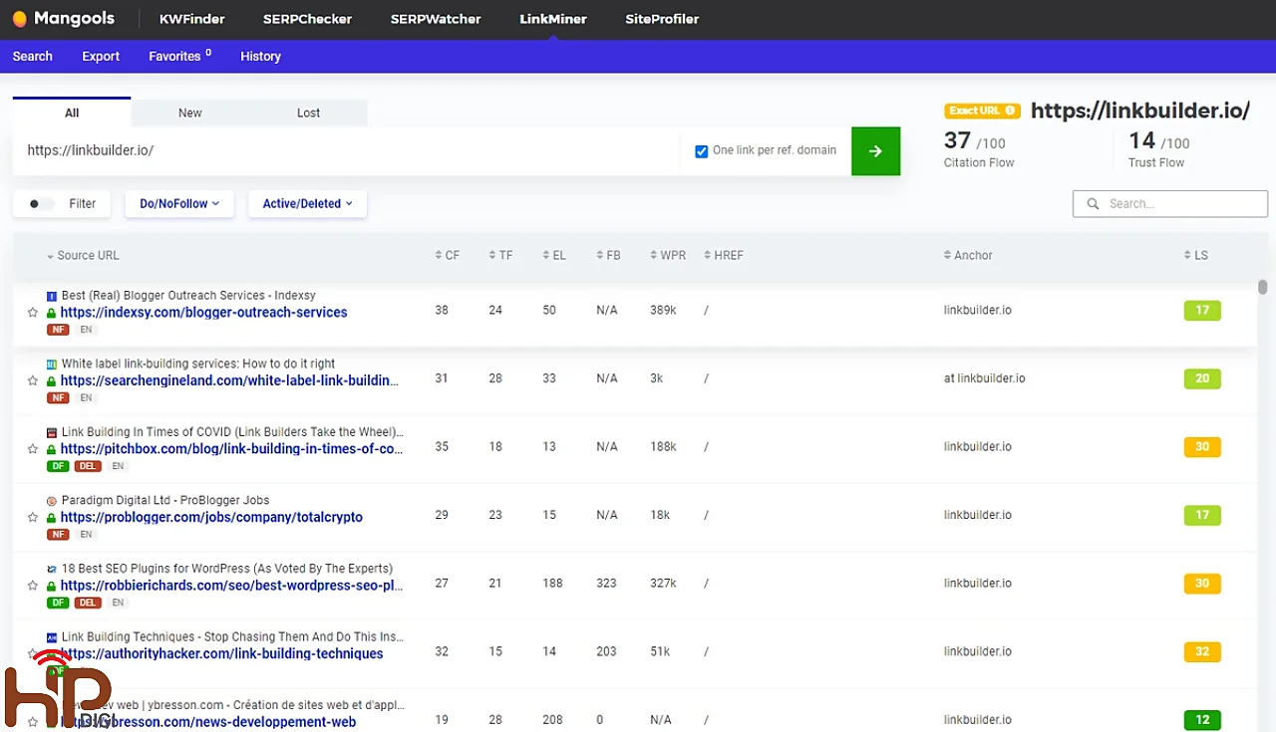Click Link Strength badge 32 for authorityhacker.com
Viewport: 1276px width, 732px height.
coord(1202,652)
